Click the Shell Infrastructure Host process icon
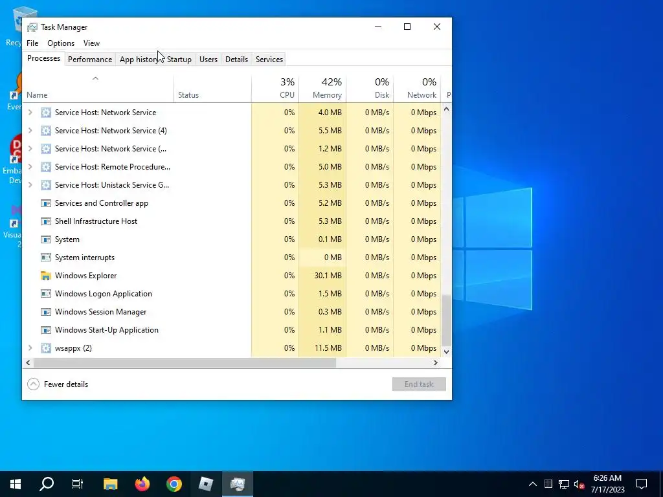Viewport: 663px width, 497px height. (x=46, y=221)
